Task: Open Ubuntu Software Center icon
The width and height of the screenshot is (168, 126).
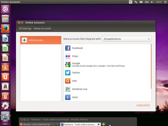Action: click(x=5, y=67)
